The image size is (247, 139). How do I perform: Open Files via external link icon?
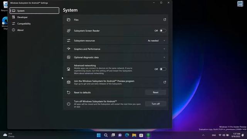point(165,20)
